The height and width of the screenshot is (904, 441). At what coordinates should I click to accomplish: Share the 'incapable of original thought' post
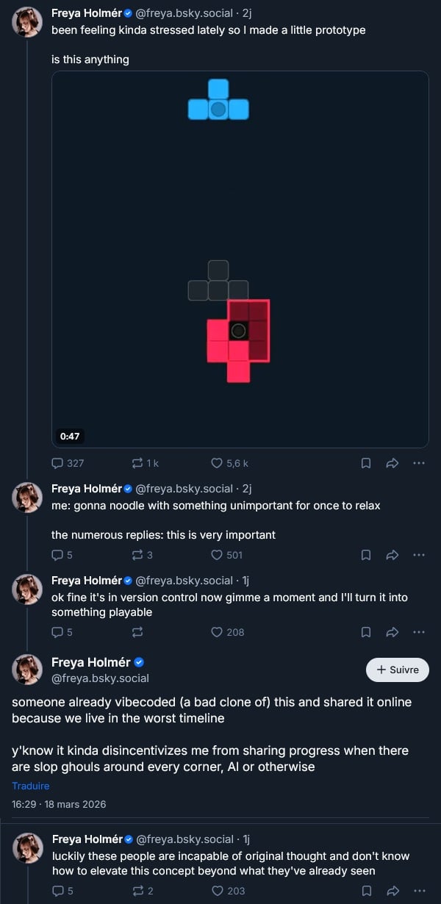[392, 891]
